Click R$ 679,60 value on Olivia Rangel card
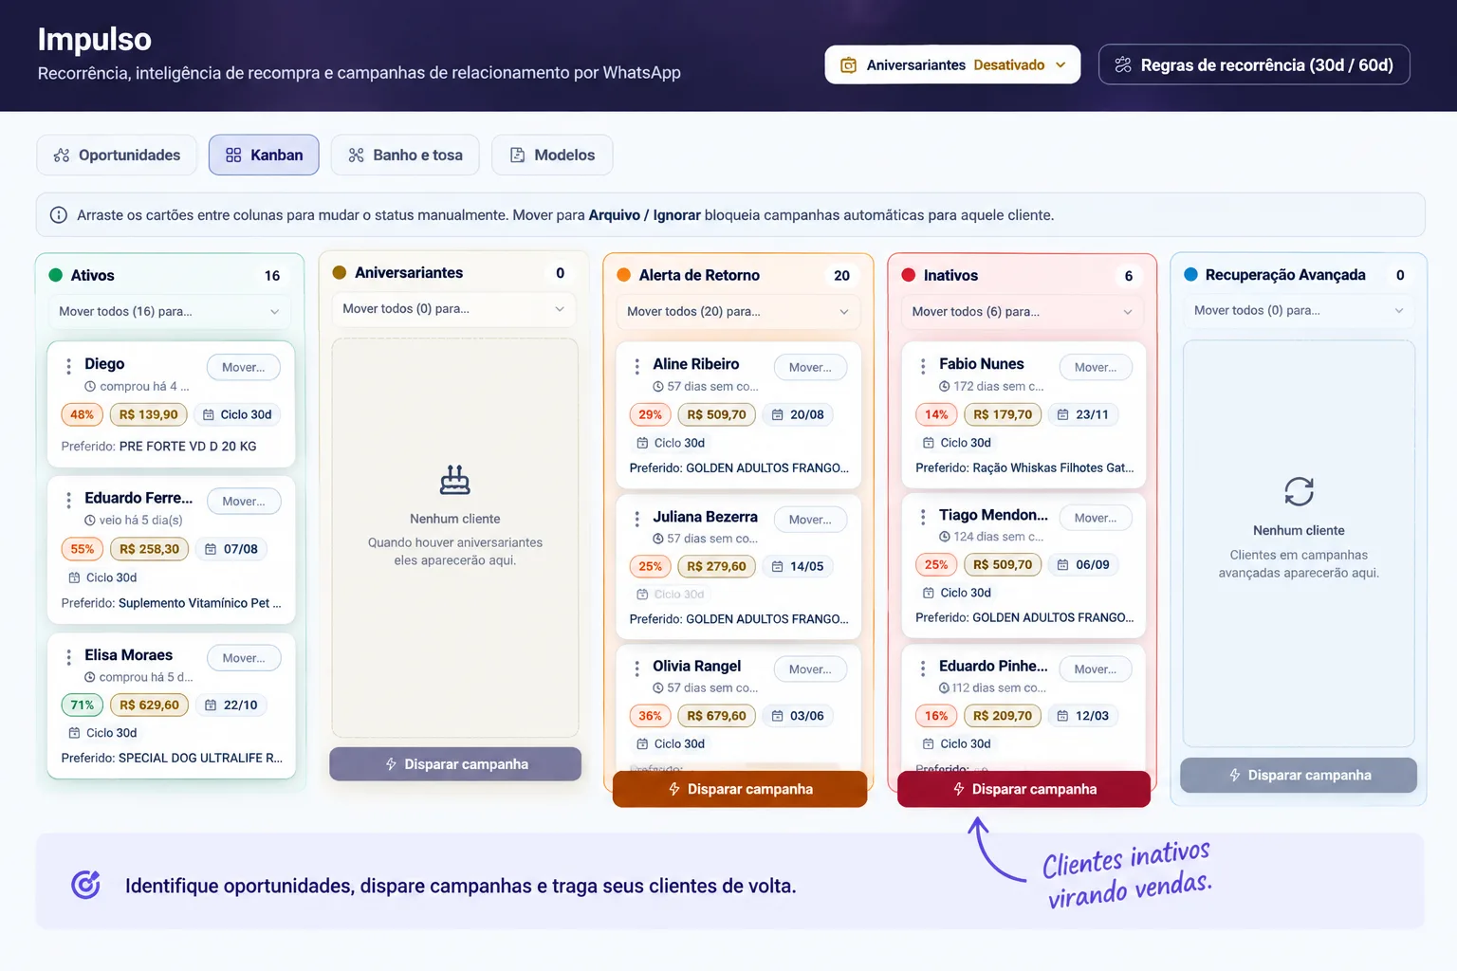The image size is (1457, 971). pos(716,716)
